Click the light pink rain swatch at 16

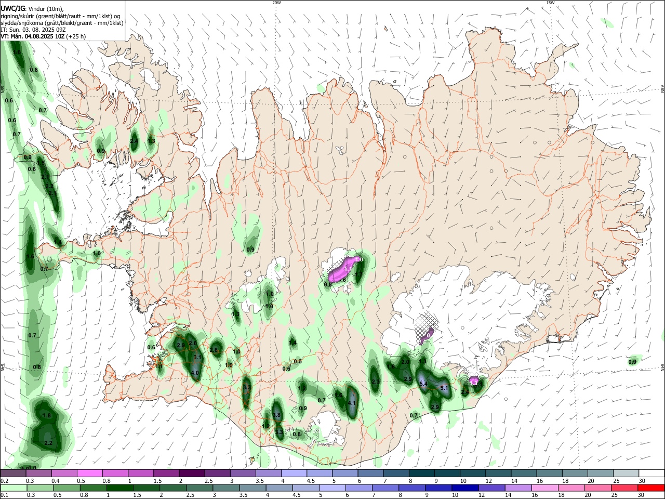544,488
